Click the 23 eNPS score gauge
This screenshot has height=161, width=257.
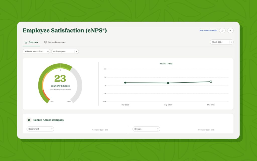60,83
